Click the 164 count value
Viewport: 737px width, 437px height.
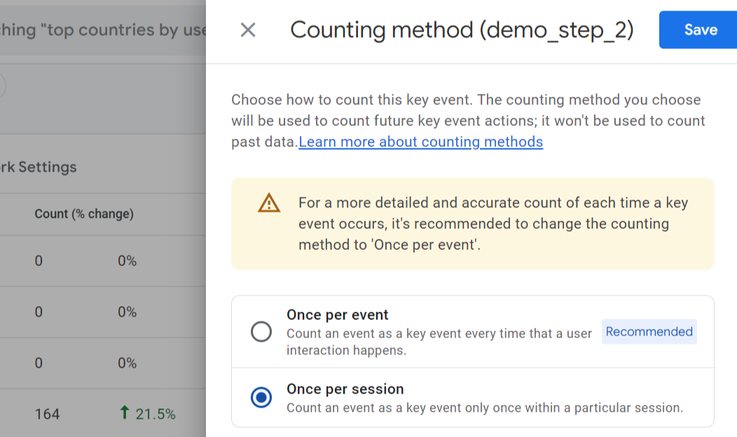click(x=47, y=414)
